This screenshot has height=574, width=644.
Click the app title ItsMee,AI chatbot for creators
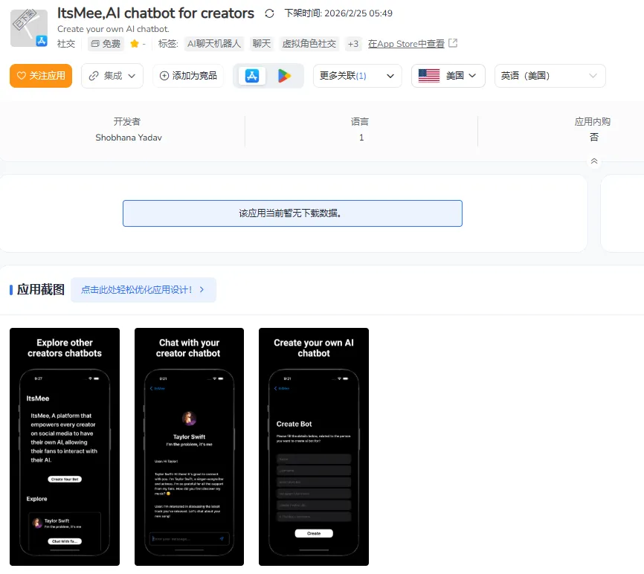[x=155, y=13]
